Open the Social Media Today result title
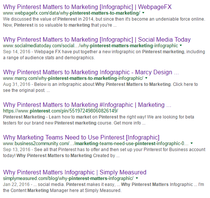This screenshot has width=210, height=198. (97, 40)
